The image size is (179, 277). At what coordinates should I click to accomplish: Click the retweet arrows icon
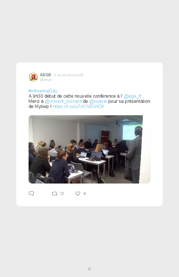(x=54, y=194)
